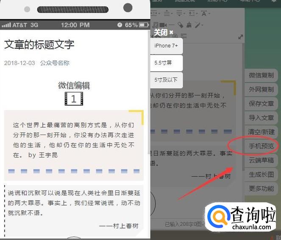Open 云端草稿 cloud drafts

tap(261, 160)
